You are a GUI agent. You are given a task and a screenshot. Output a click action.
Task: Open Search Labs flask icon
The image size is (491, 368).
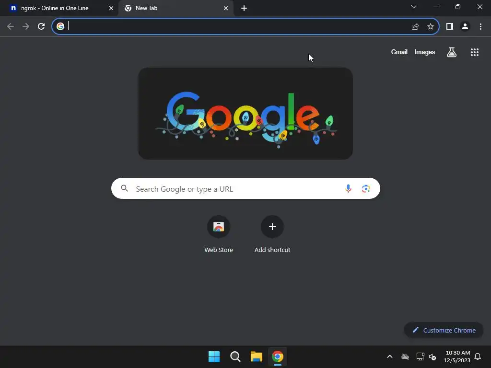click(452, 52)
